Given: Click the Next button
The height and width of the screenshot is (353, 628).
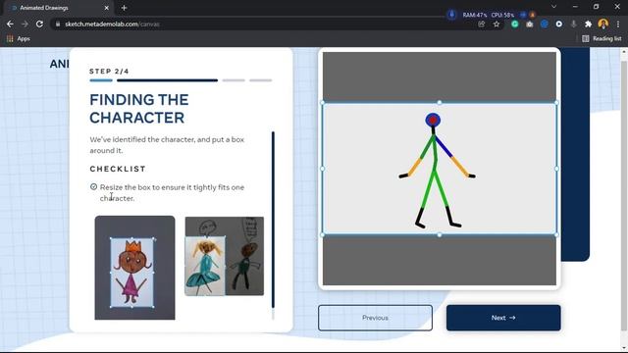Looking at the screenshot, I should click(x=503, y=318).
